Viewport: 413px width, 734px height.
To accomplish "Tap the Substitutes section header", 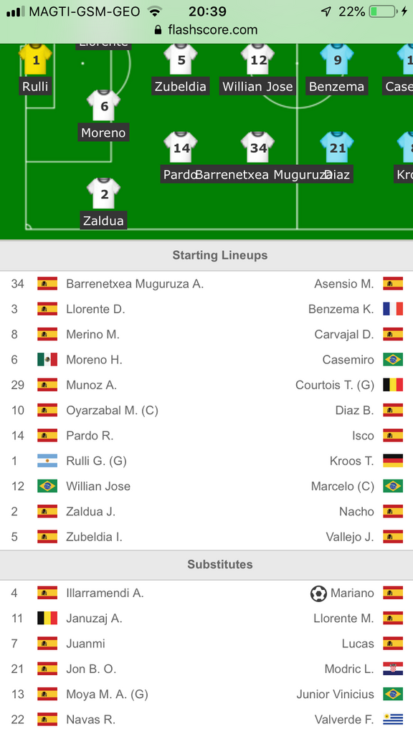I will click(206, 565).
